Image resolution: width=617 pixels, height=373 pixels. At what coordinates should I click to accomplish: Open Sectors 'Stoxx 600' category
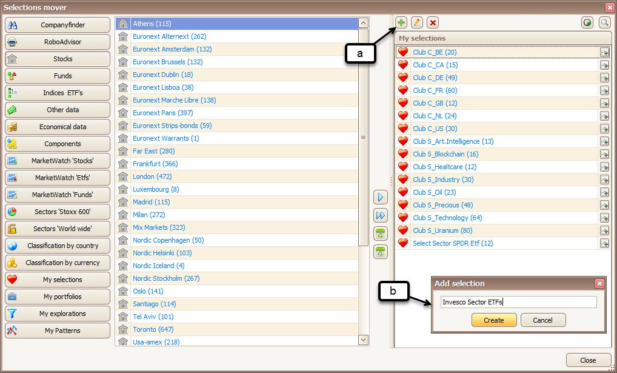click(58, 212)
